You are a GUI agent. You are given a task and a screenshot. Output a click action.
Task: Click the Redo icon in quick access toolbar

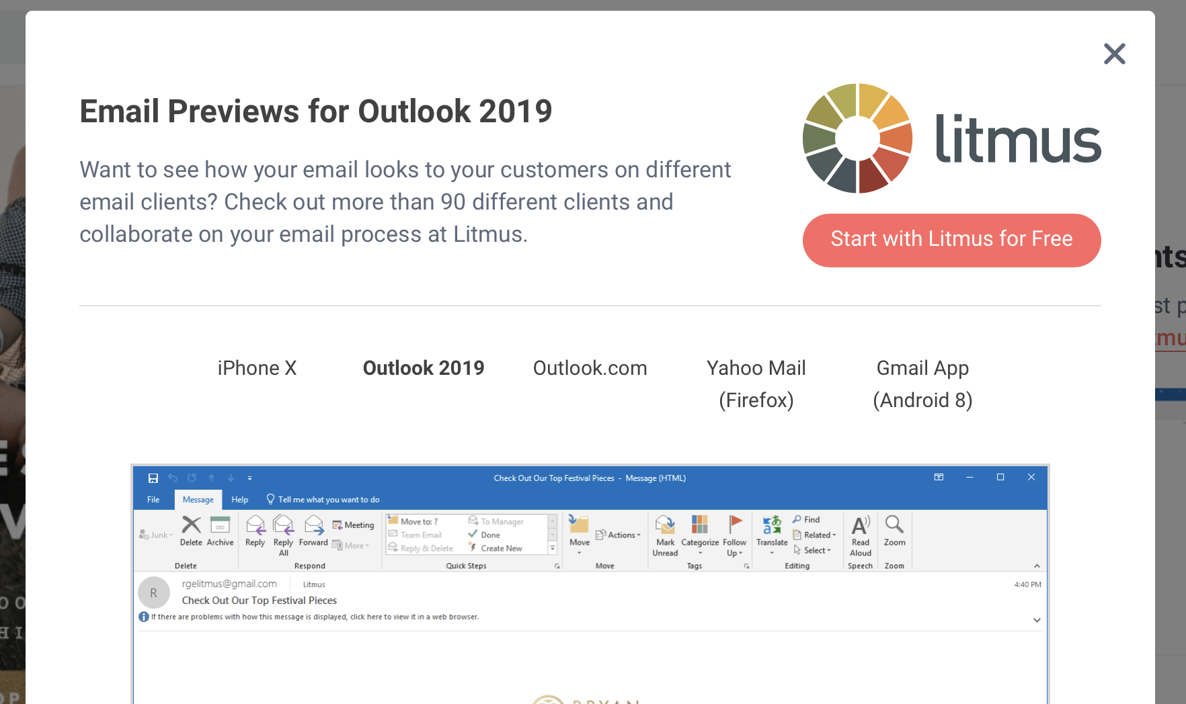tap(192, 478)
